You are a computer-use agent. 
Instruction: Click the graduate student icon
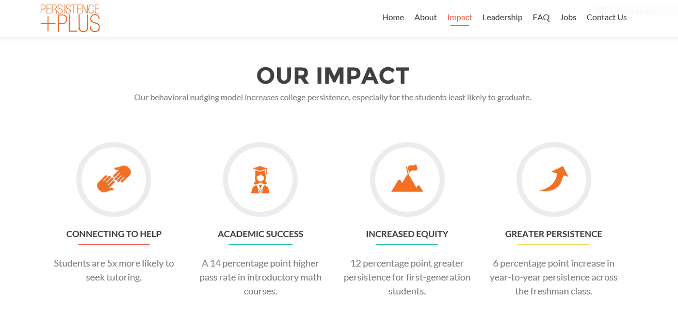(260, 179)
